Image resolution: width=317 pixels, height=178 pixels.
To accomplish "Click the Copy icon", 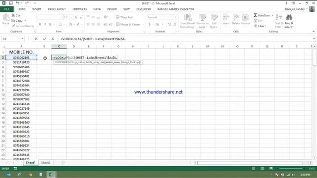I will 13,21.
